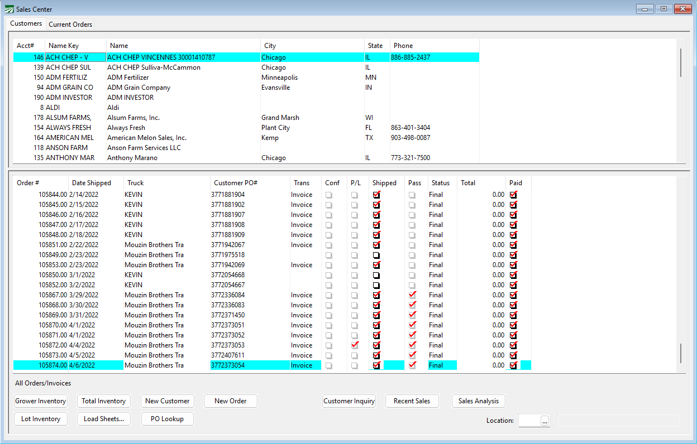Toggle Shipped checkbox for order 105844.00
Image resolution: width=697 pixels, height=444 pixels.
tap(376, 195)
